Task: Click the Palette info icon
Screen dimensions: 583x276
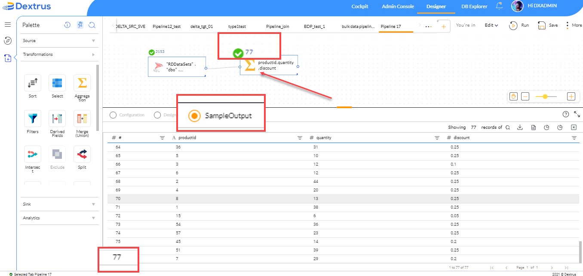Action: [x=68, y=25]
